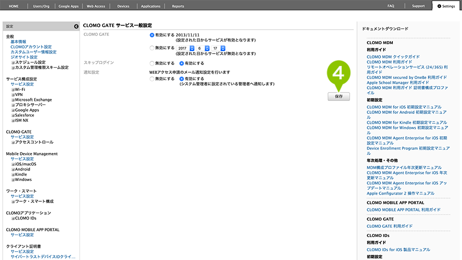462x260 pixels.
Task: Expand Salesforce tree node
Action: pyautogui.click(x=13, y=115)
